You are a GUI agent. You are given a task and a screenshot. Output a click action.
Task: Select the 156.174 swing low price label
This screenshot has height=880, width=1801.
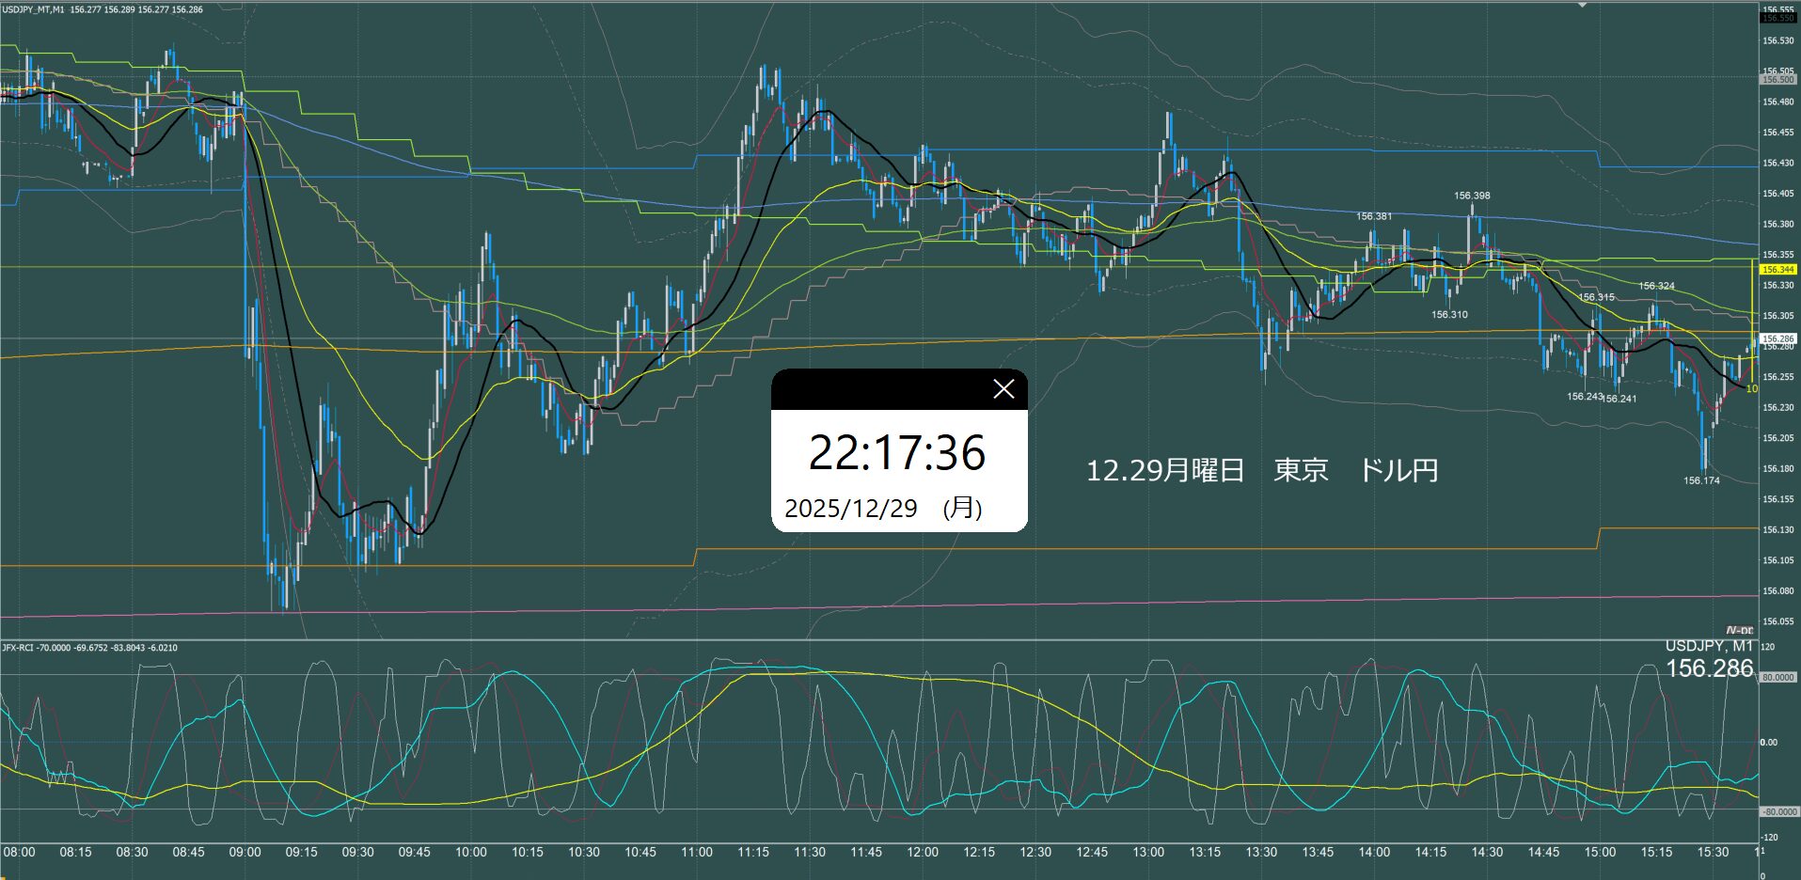point(1701,480)
